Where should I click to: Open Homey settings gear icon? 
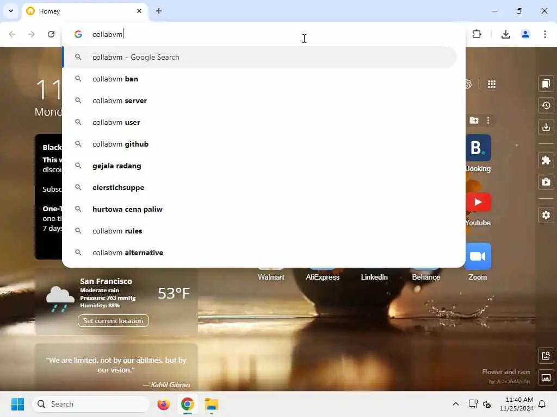point(546,215)
